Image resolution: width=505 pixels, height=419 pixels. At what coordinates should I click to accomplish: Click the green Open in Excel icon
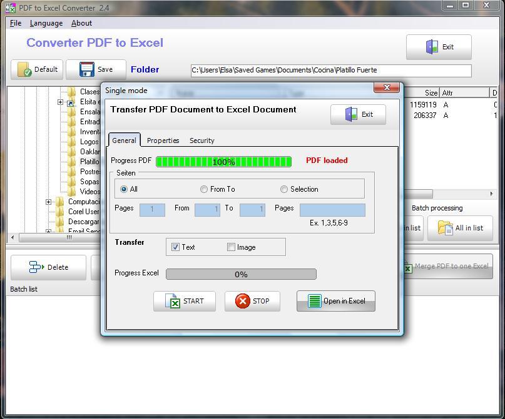(314, 301)
